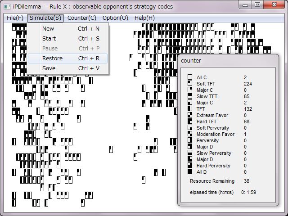Click the Slow Perversity strategy icon
Viewport: 288px width, 216px height.
[190, 153]
